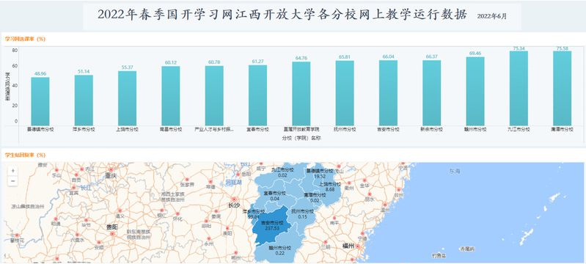Select the bar with value 60.78
586x264 pixels.
coord(214,96)
